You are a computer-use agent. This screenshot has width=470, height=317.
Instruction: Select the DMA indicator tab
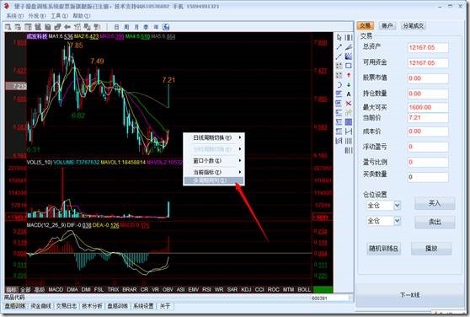tap(72, 290)
